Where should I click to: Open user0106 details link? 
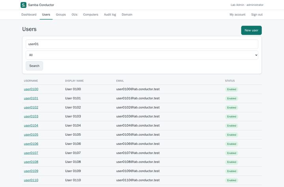click(31, 144)
